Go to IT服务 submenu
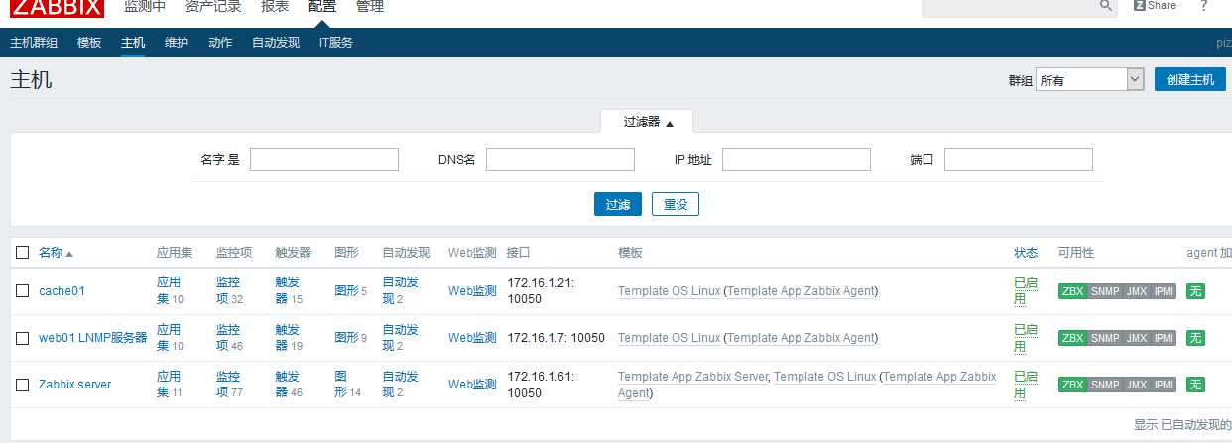Viewport: 1232px width, 443px height. coord(336,43)
